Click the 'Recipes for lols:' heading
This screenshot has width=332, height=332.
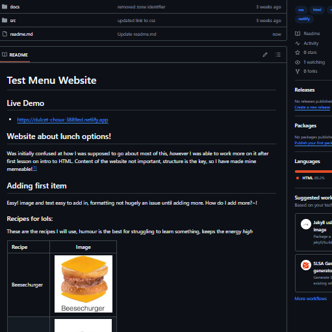click(30, 219)
